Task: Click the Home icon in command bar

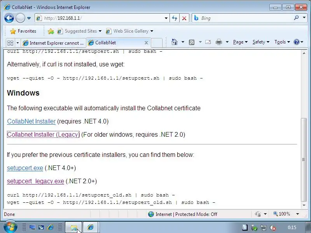Action: (x=175, y=42)
